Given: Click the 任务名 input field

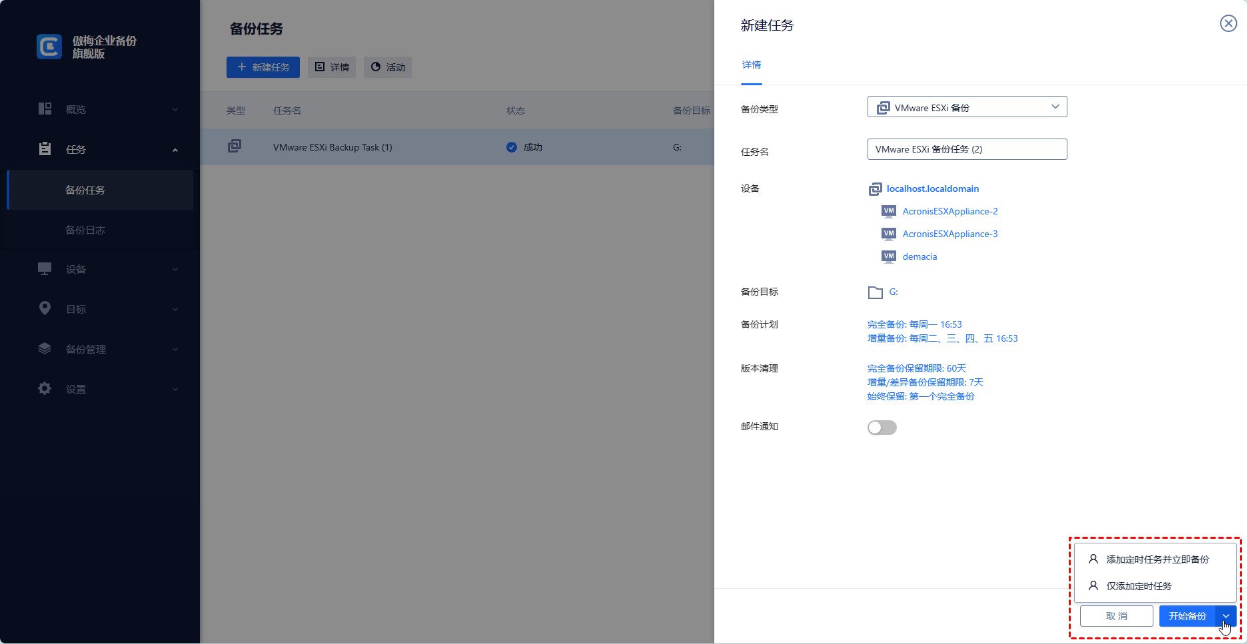Looking at the screenshot, I should (x=967, y=149).
